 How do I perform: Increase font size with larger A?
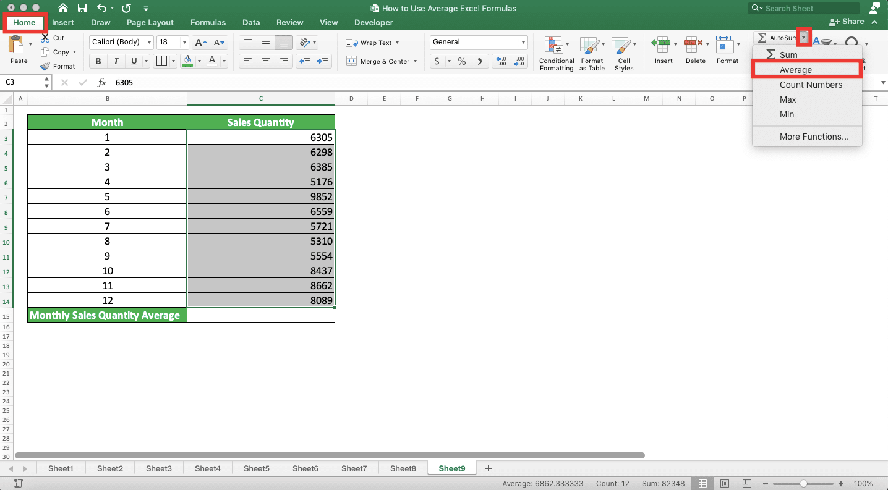point(201,43)
